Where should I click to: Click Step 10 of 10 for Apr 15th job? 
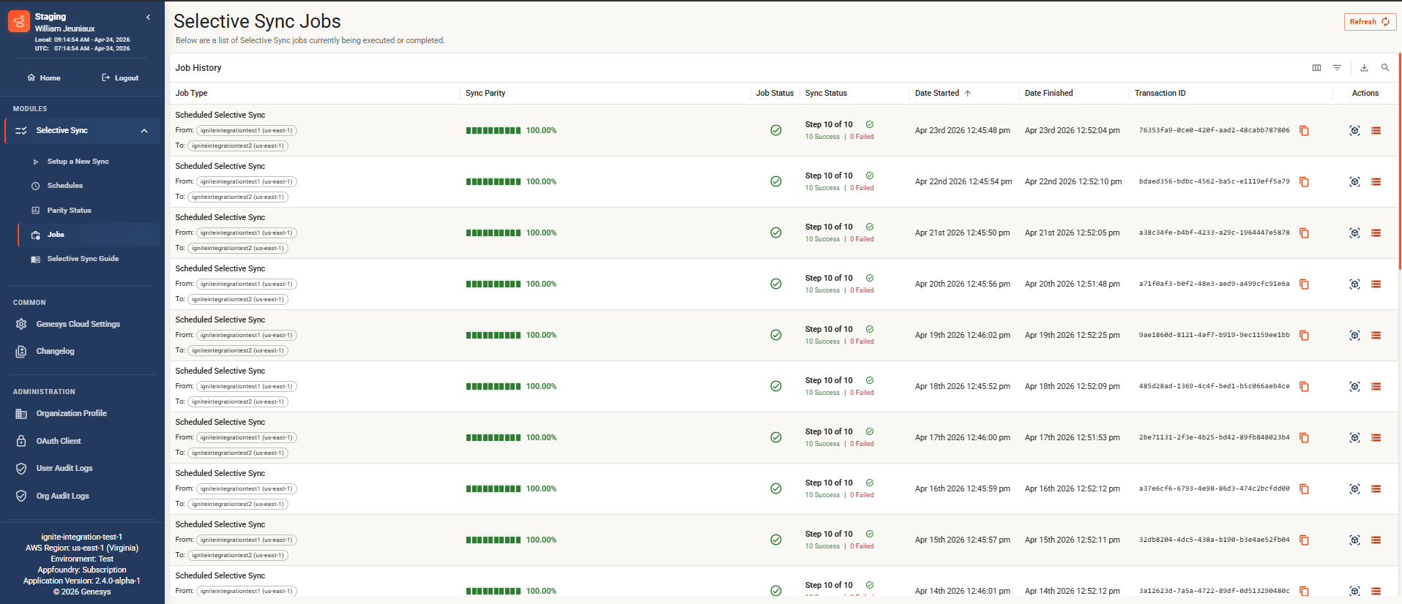pyautogui.click(x=829, y=534)
